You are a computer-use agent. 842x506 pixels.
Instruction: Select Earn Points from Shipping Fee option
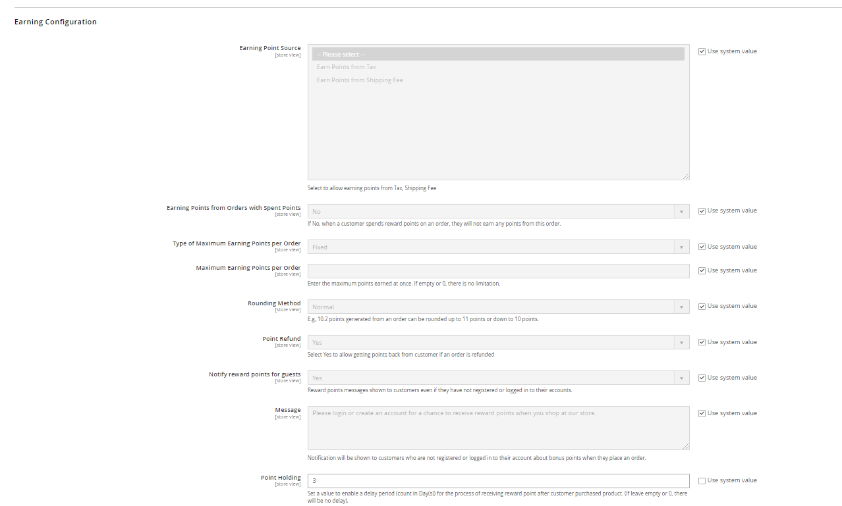pyautogui.click(x=360, y=80)
